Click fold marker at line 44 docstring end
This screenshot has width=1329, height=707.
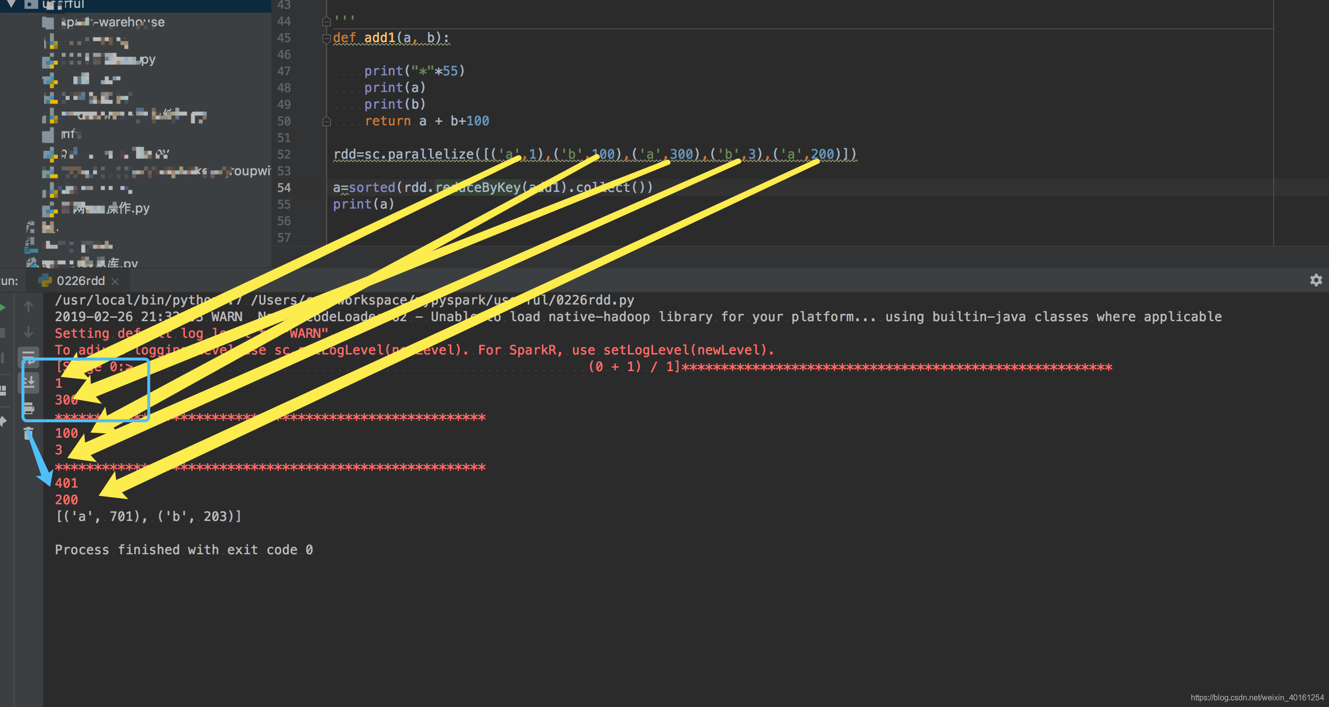[326, 21]
